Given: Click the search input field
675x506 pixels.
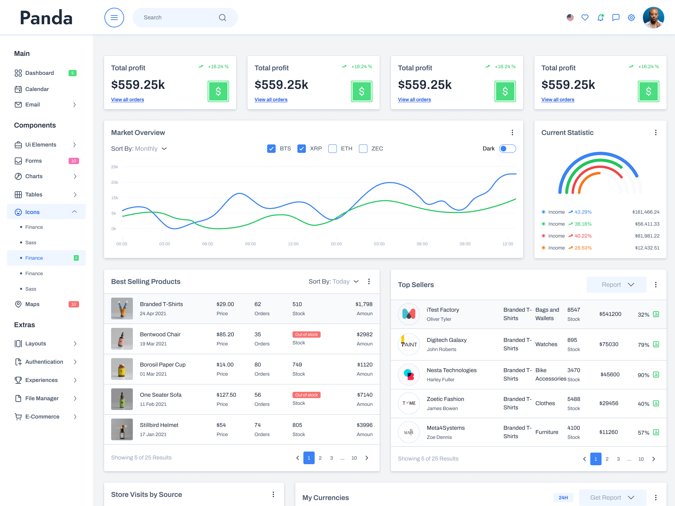Looking at the screenshot, I should pos(176,17).
